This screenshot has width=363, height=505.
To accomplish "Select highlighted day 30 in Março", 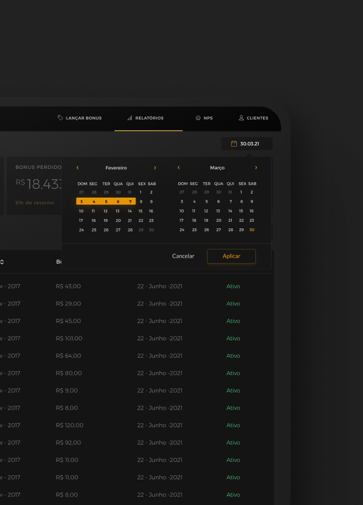I will 252,230.
